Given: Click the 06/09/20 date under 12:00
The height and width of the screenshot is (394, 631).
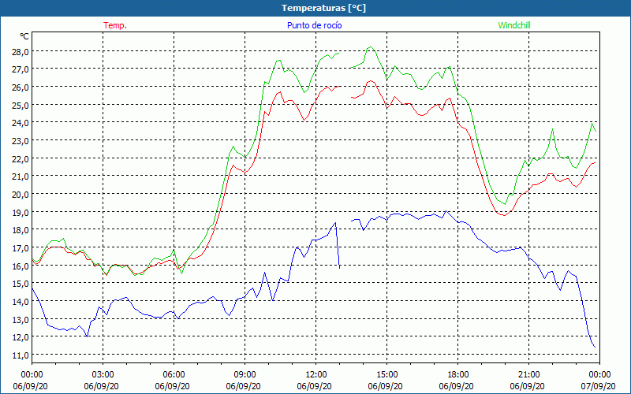Looking at the screenshot, I should click(314, 386).
